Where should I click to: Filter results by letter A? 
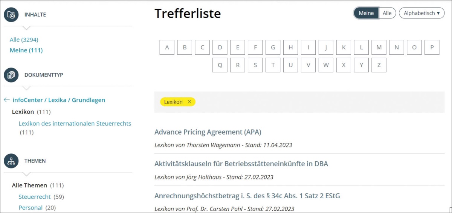(167, 48)
